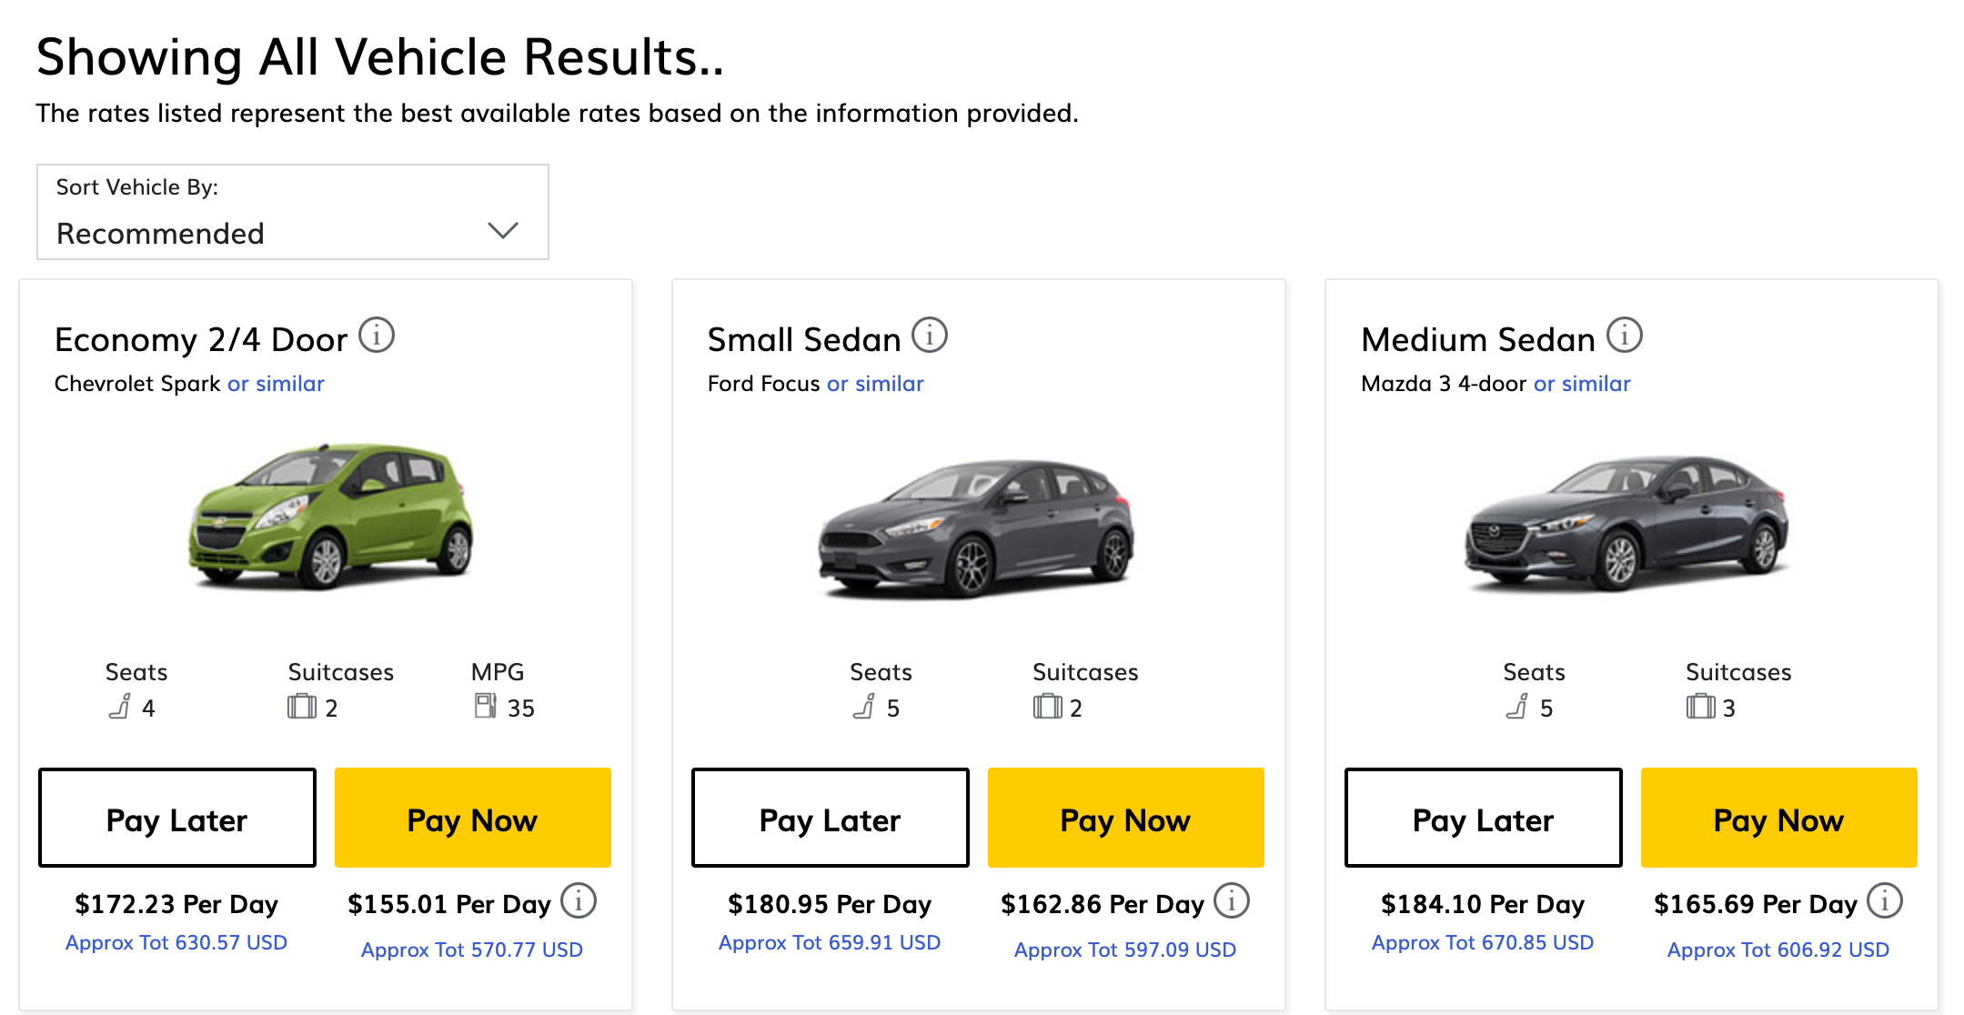Screen dimensions: 1964x1015
Task: Click suitcase icon on Medium Sedan card
Action: (x=1700, y=707)
